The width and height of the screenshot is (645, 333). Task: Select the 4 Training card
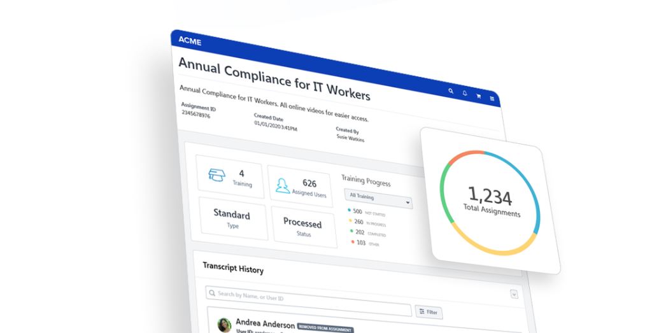[x=229, y=176]
